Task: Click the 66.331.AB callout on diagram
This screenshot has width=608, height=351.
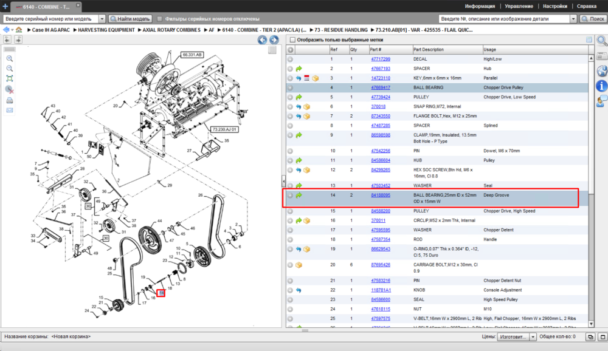Action: click(192, 55)
